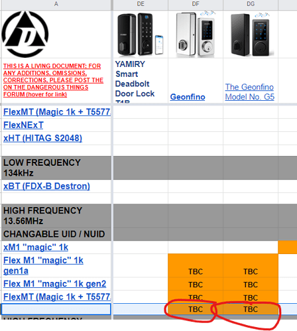
Task: Select the circled TBC cell in column DG
Action: 251,309
